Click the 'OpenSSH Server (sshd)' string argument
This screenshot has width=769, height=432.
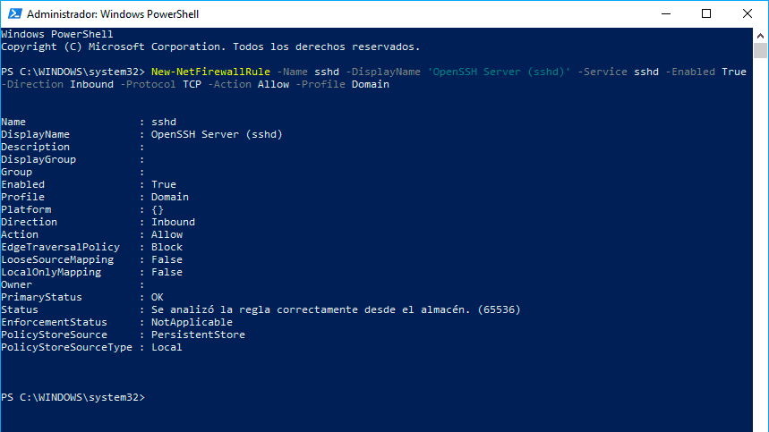click(x=499, y=72)
